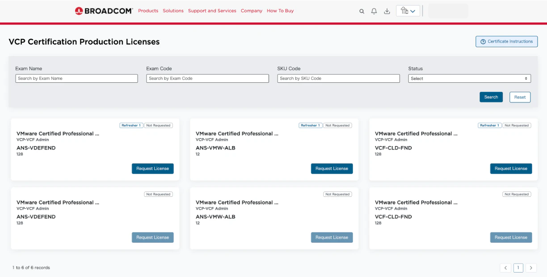
Task: Click Refresher 1 badge on ANS-VDEFEND card
Action: 131,126
